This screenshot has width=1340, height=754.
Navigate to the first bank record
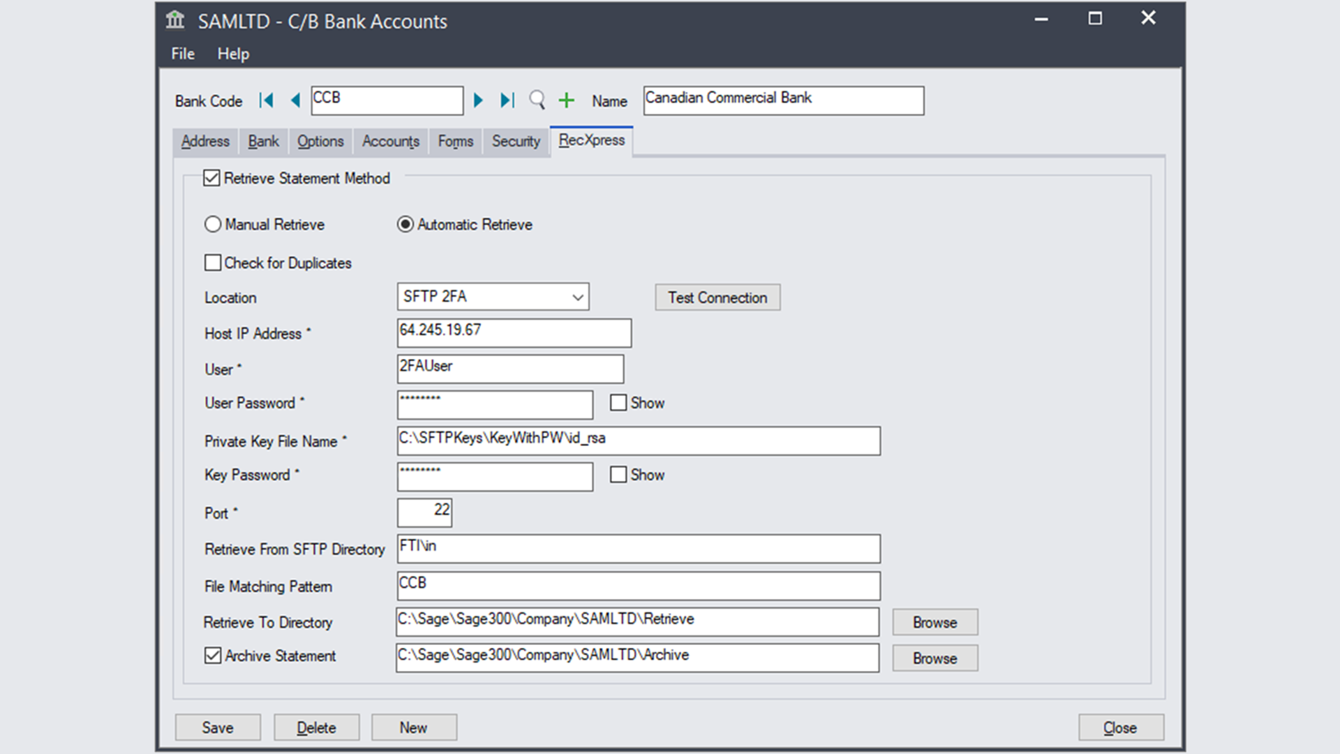tap(266, 101)
